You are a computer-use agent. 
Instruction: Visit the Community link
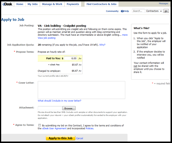(112, 11)
